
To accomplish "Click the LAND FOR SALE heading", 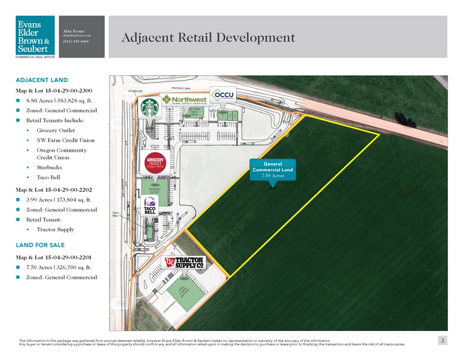I will click(x=40, y=245).
